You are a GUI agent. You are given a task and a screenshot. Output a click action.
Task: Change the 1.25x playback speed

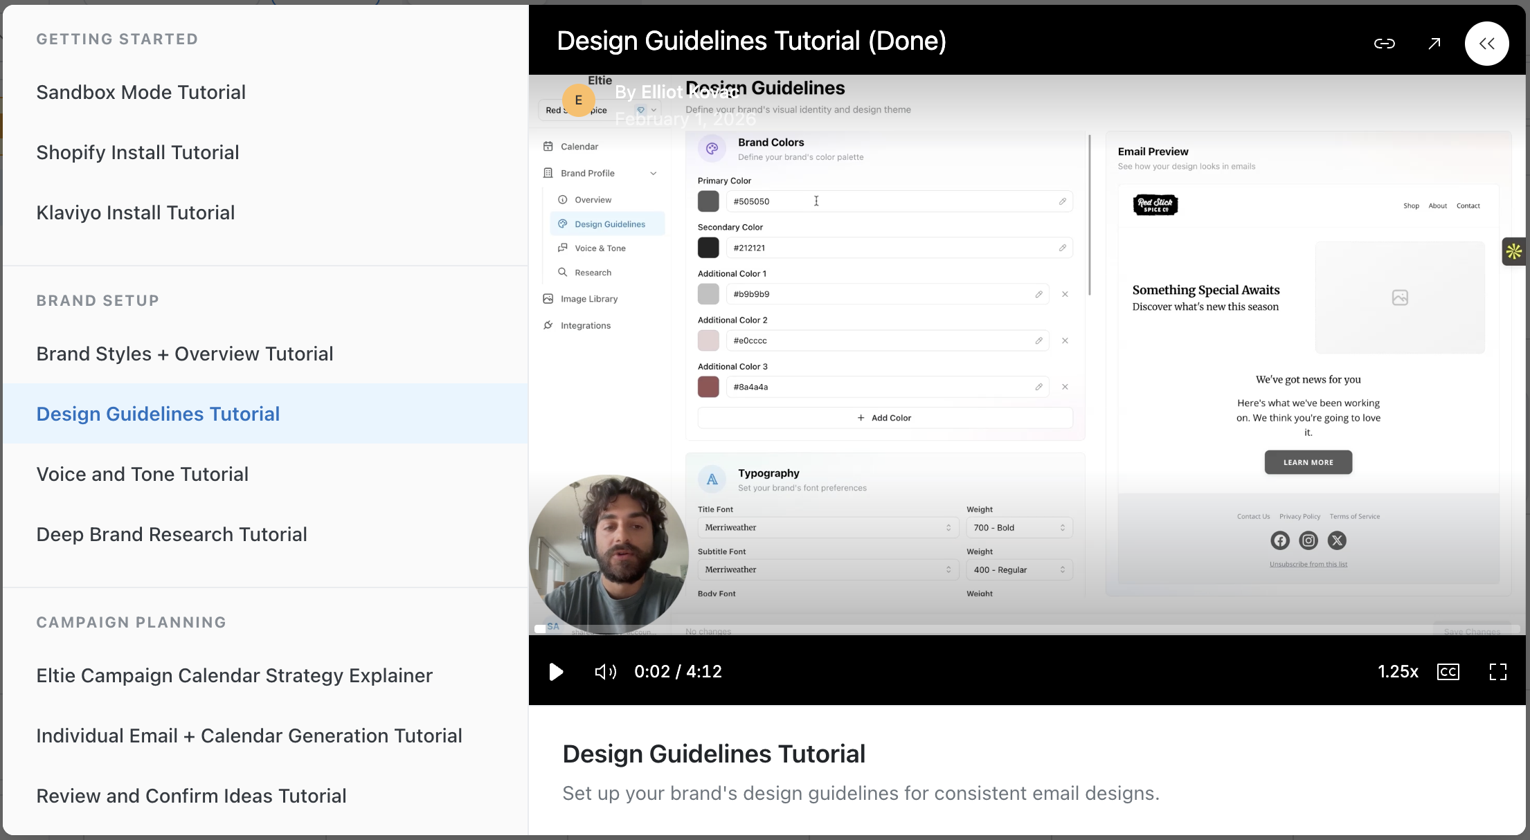pos(1397,672)
